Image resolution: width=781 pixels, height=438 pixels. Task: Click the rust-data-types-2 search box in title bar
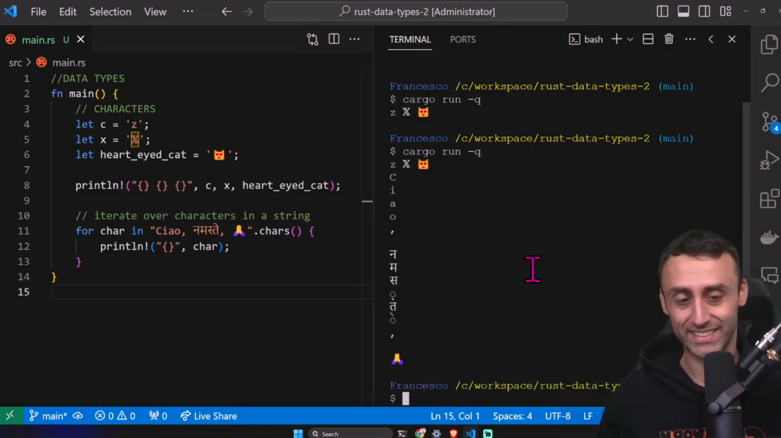click(415, 11)
